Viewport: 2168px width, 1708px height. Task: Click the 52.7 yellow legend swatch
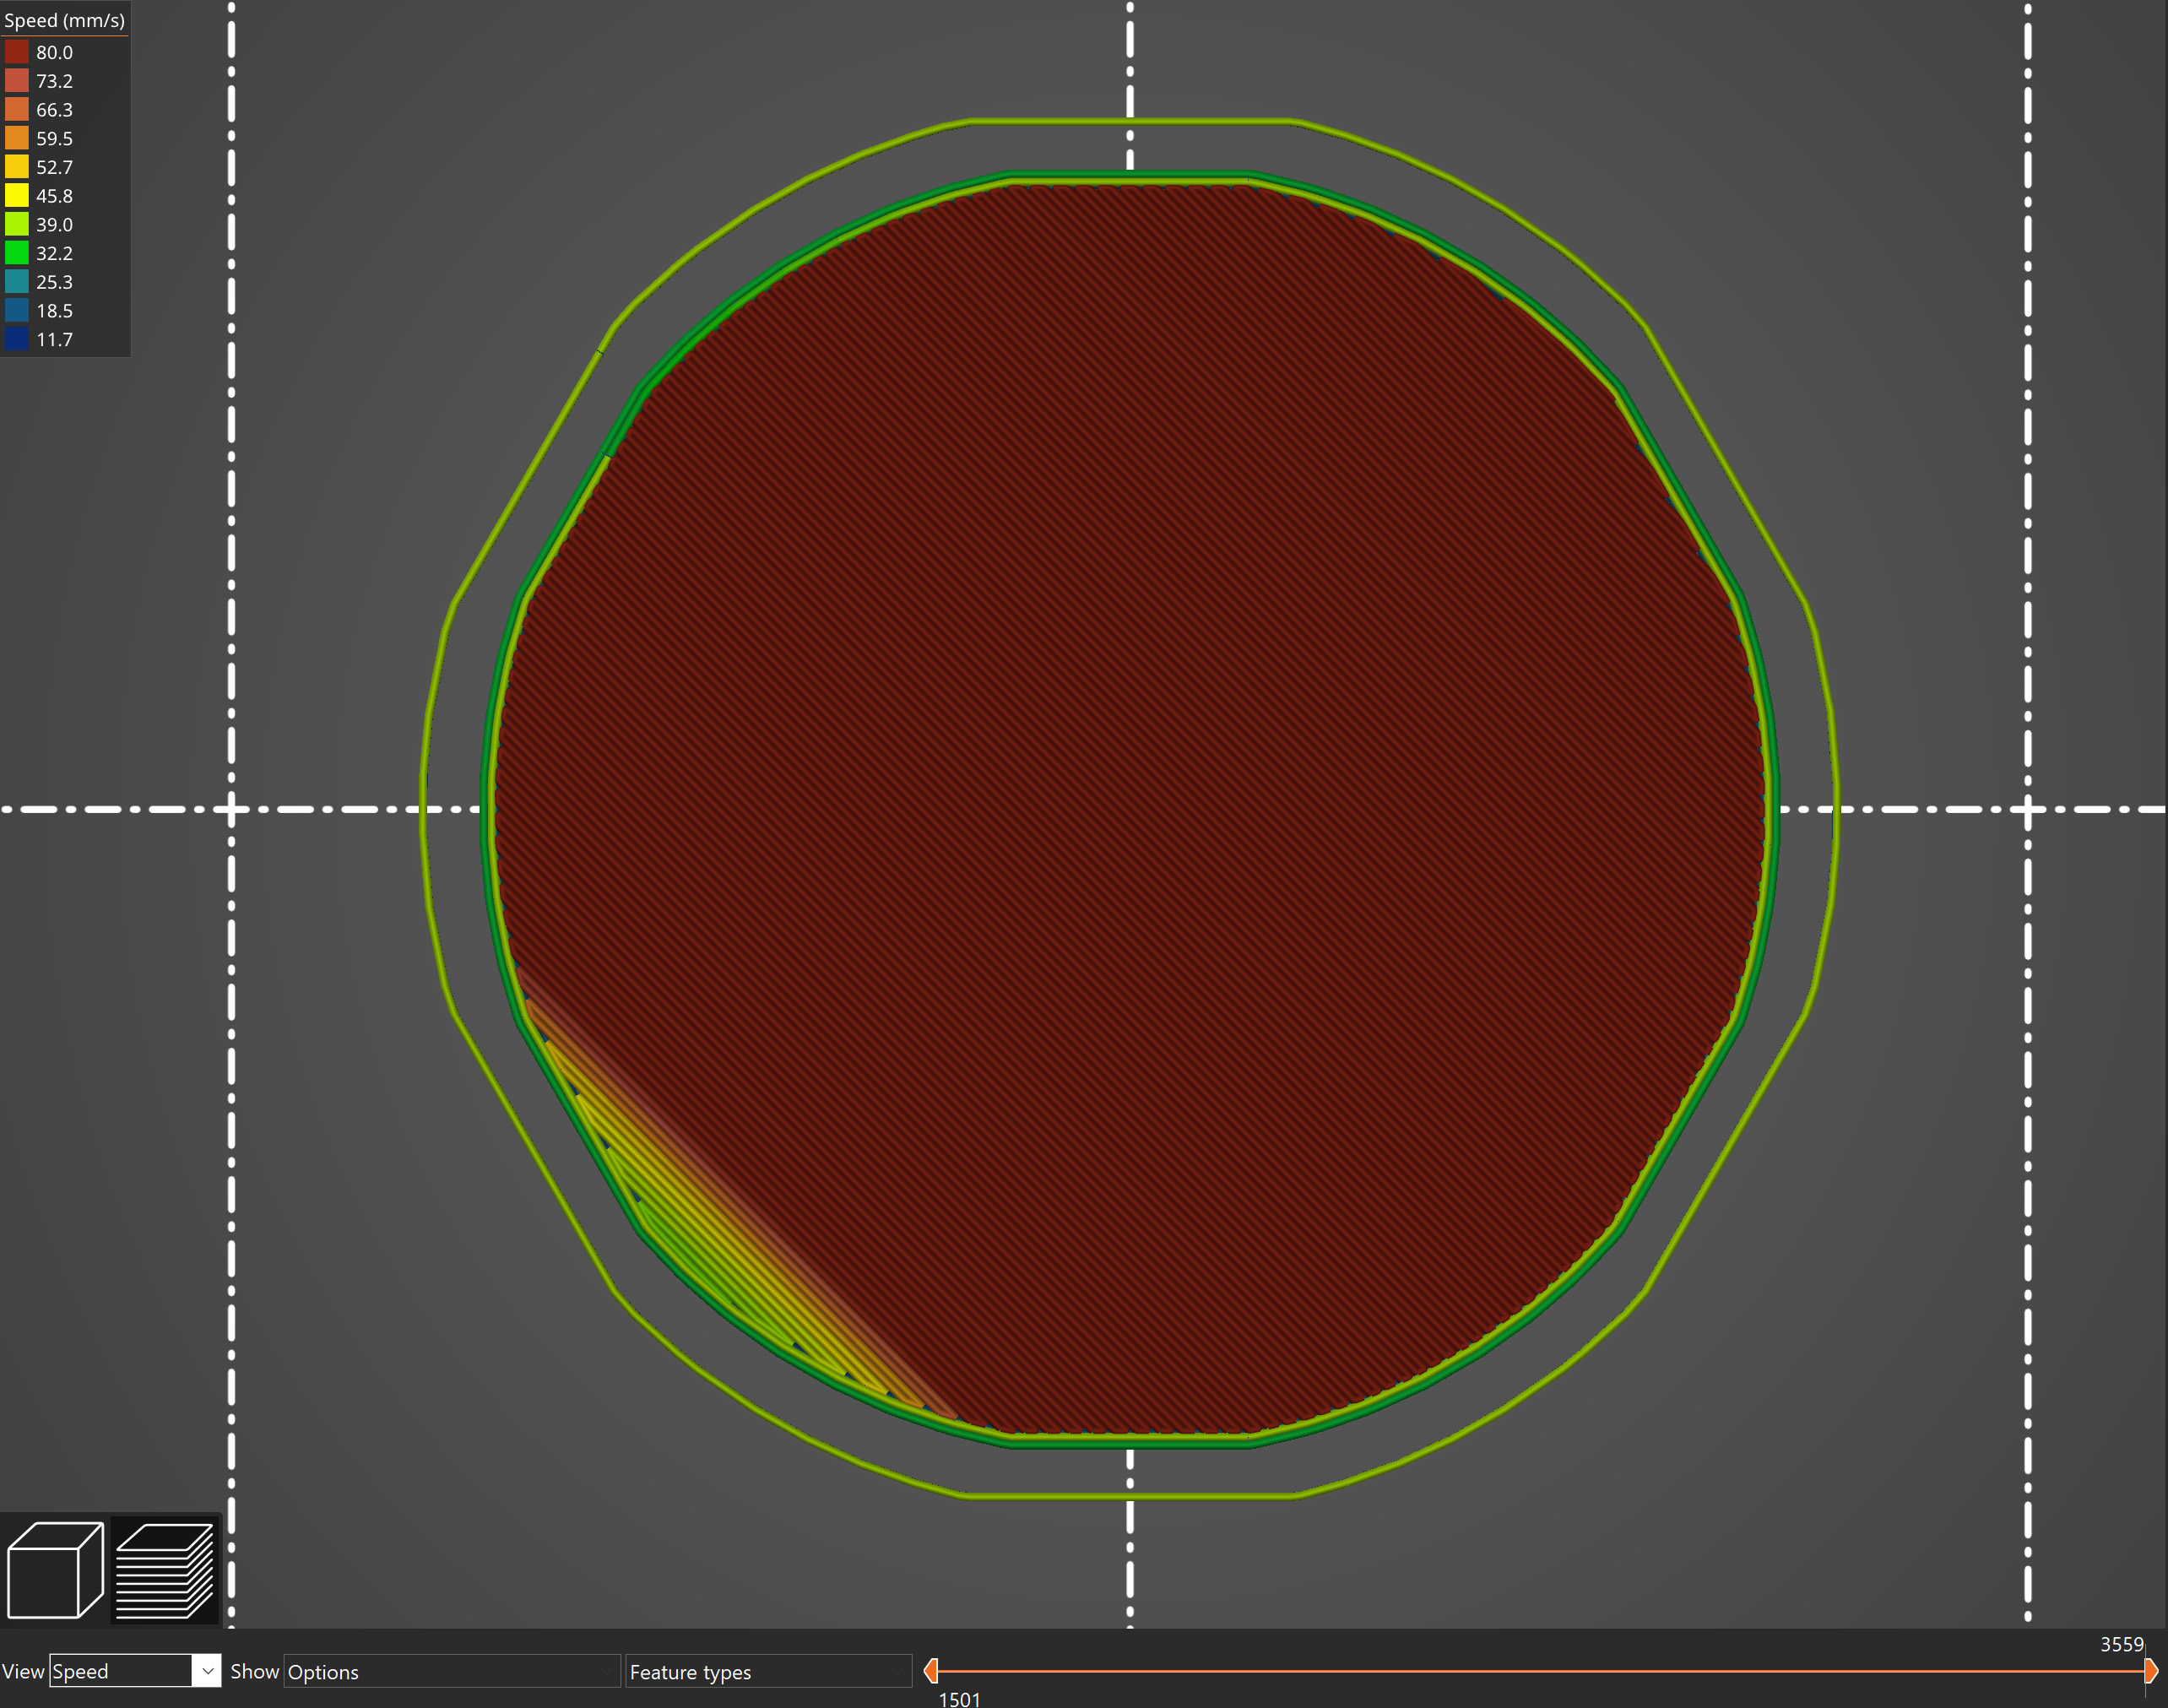tap(17, 167)
